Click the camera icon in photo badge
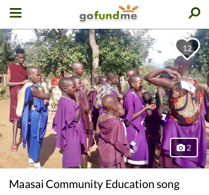The image size is (209, 195). (x=181, y=148)
